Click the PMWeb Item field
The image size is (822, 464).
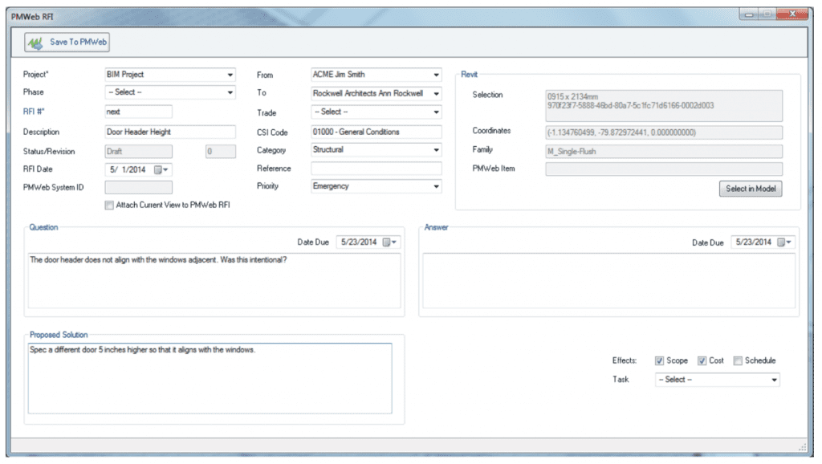click(664, 169)
